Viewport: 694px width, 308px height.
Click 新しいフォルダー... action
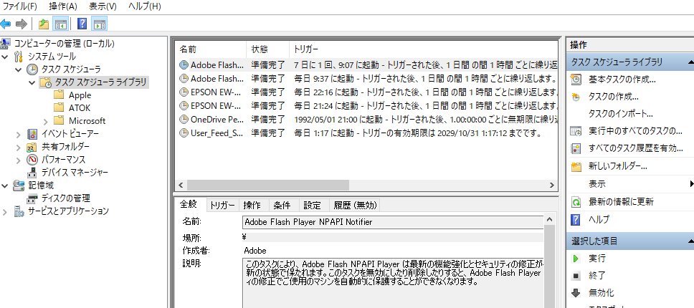[618, 166]
